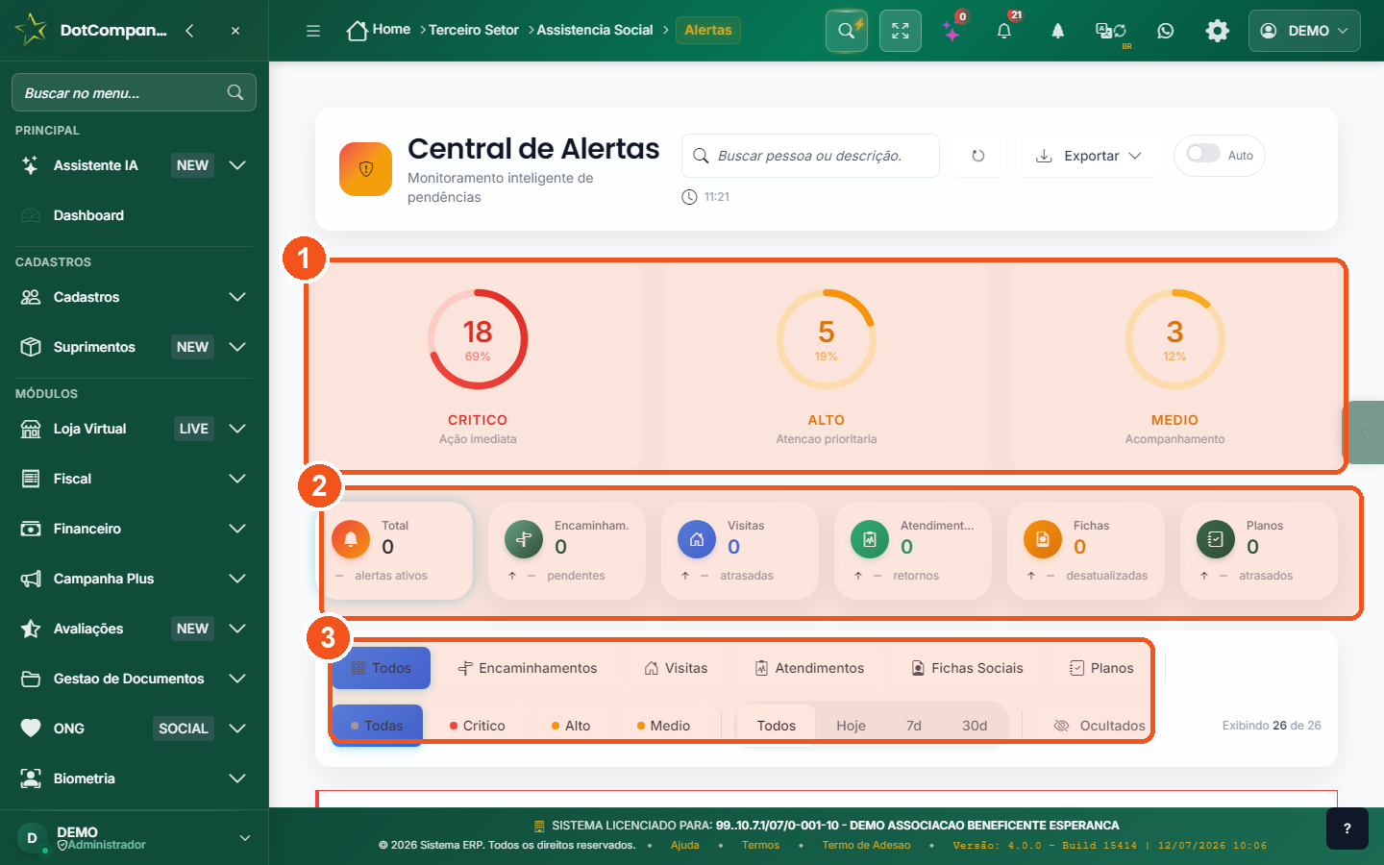1384x865 pixels.
Task: Expand the Suprimentos menu
Action: (237, 347)
